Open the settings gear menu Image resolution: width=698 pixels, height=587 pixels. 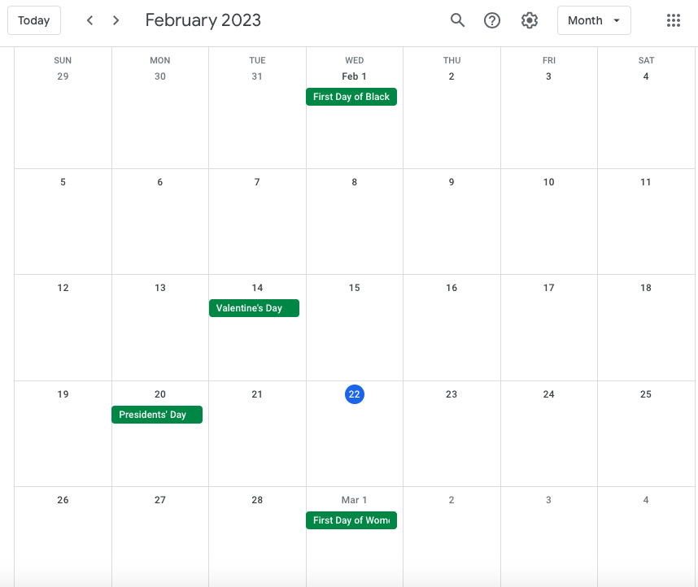pos(530,20)
